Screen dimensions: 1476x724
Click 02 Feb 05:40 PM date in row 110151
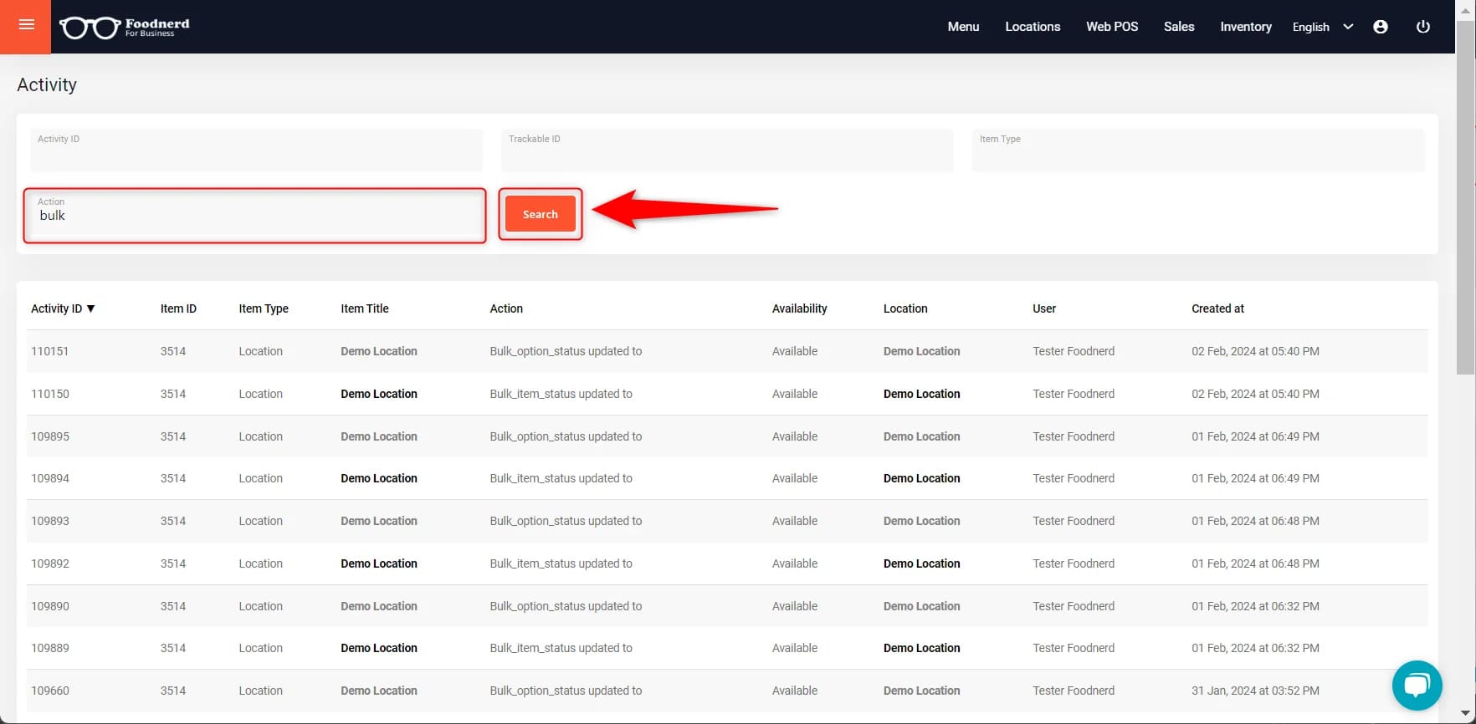[1255, 351]
